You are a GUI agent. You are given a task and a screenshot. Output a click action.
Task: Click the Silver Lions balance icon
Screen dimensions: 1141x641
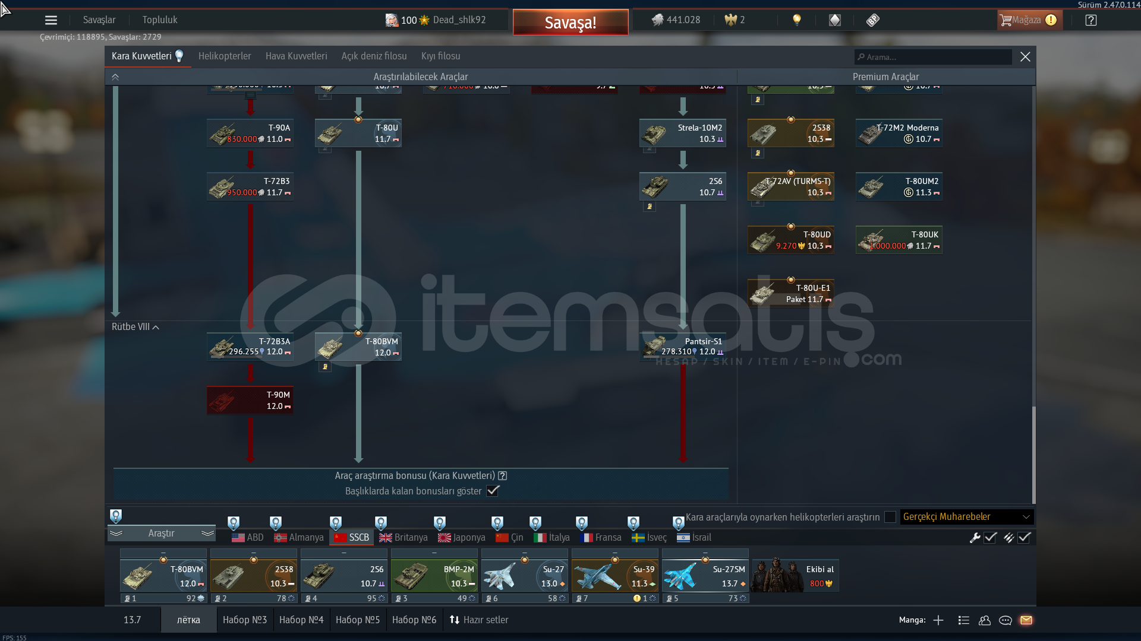pyautogui.click(x=657, y=20)
